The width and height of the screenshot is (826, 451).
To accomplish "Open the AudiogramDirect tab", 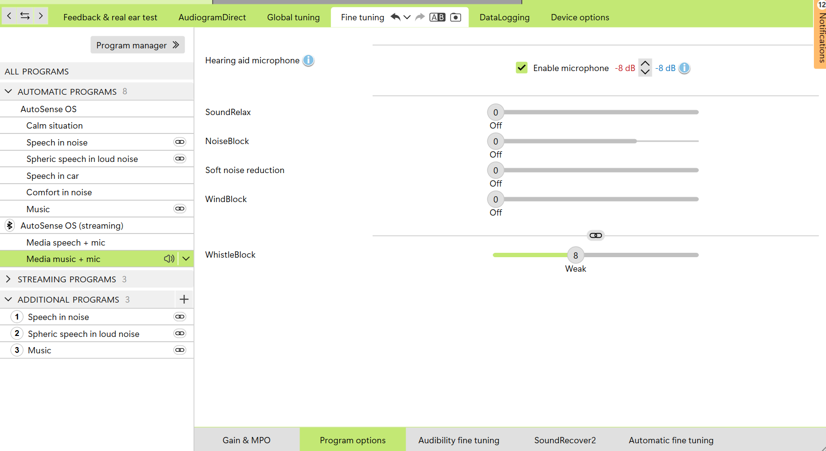I will coord(212,17).
